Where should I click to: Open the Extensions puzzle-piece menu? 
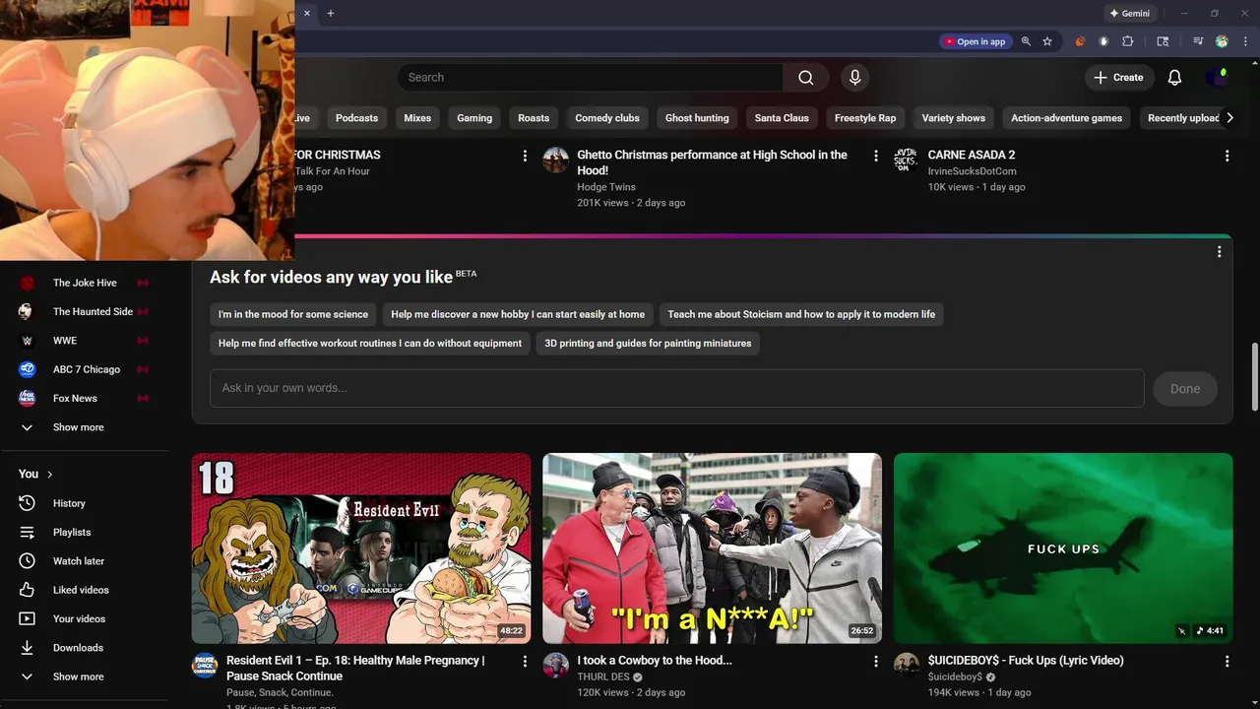[x=1128, y=41]
